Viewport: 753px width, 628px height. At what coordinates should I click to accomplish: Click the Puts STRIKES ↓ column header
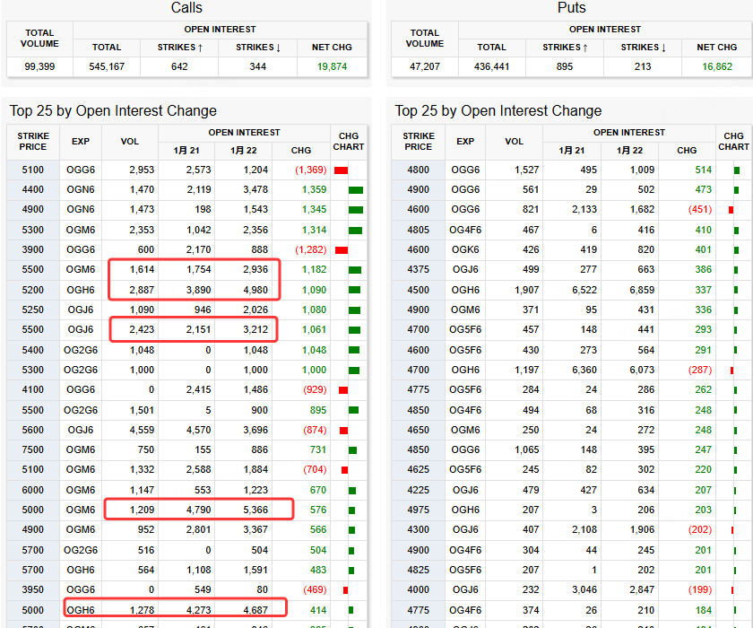click(x=643, y=47)
